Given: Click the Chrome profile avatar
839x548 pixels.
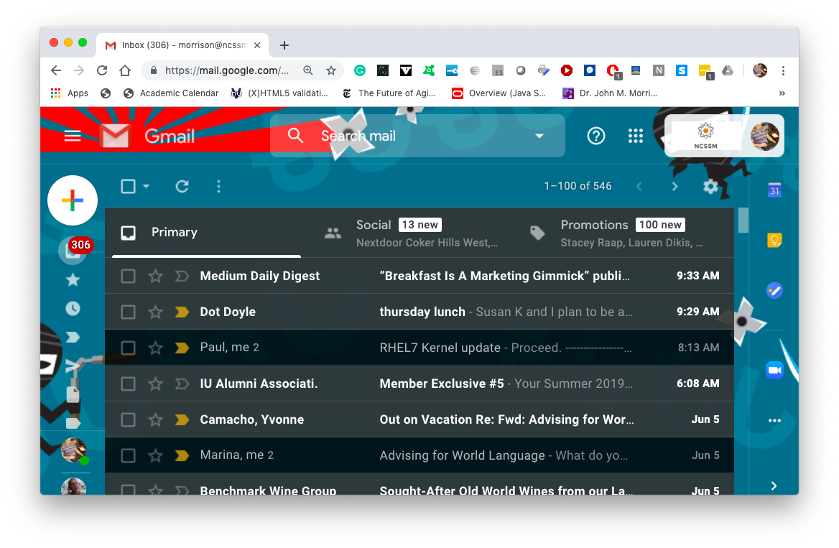Looking at the screenshot, I should point(759,70).
